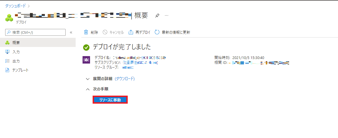Open the ellipsis more options menu
The image size is (338, 138).
(167, 15)
